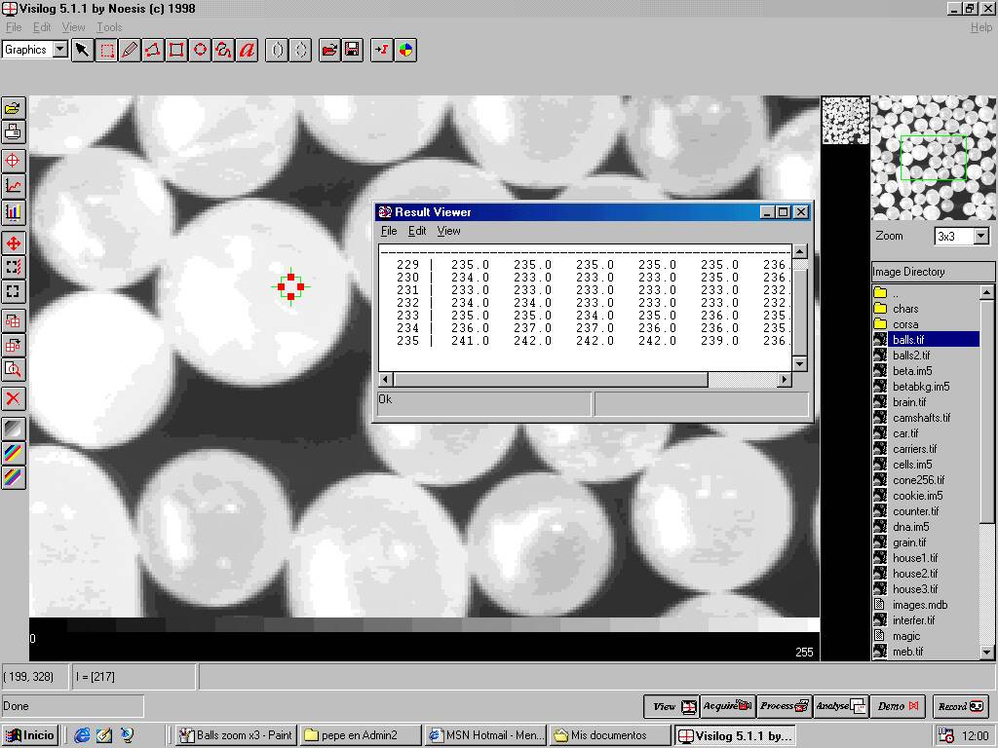The width and height of the screenshot is (998, 748).
Task: Click the magnifier zoom icon in sidebar
Action: point(14,369)
